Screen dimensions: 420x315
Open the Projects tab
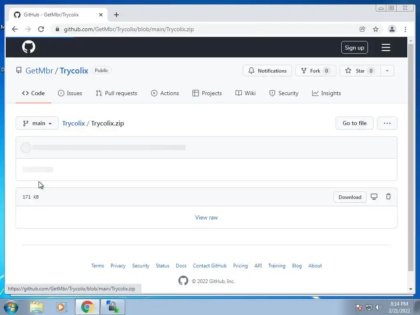tap(207, 93)
